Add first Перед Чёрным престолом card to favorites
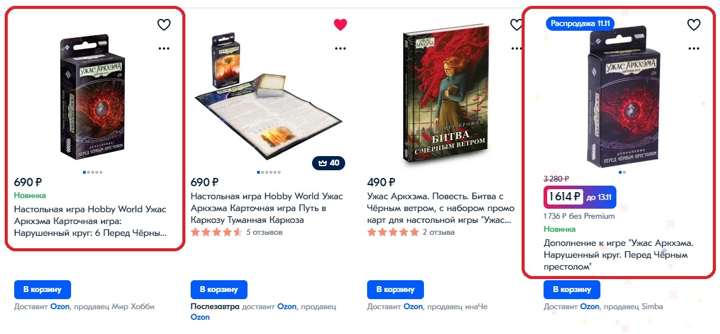Viewport: 720px width, 334px height. pos(163,25)
